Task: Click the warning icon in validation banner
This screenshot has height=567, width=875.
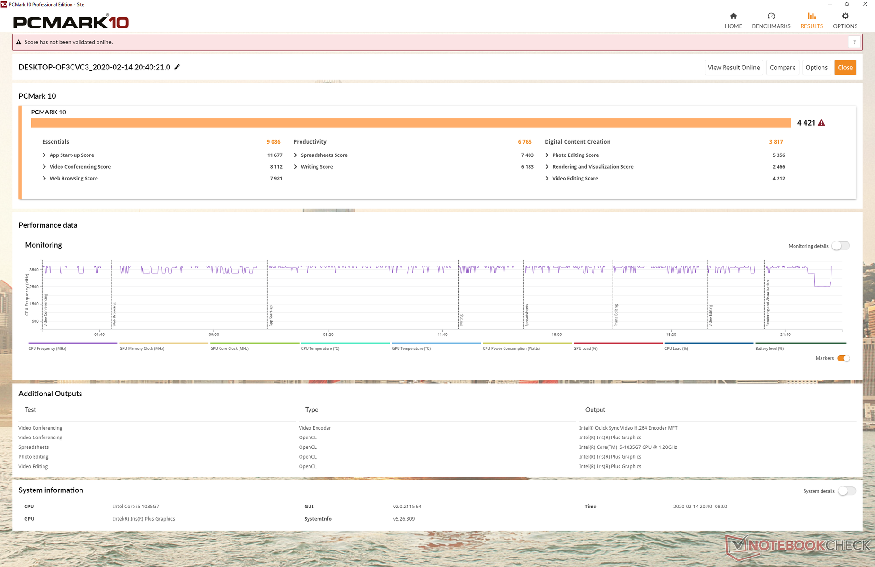Action: pyautogui.click(x=19, y=42)
